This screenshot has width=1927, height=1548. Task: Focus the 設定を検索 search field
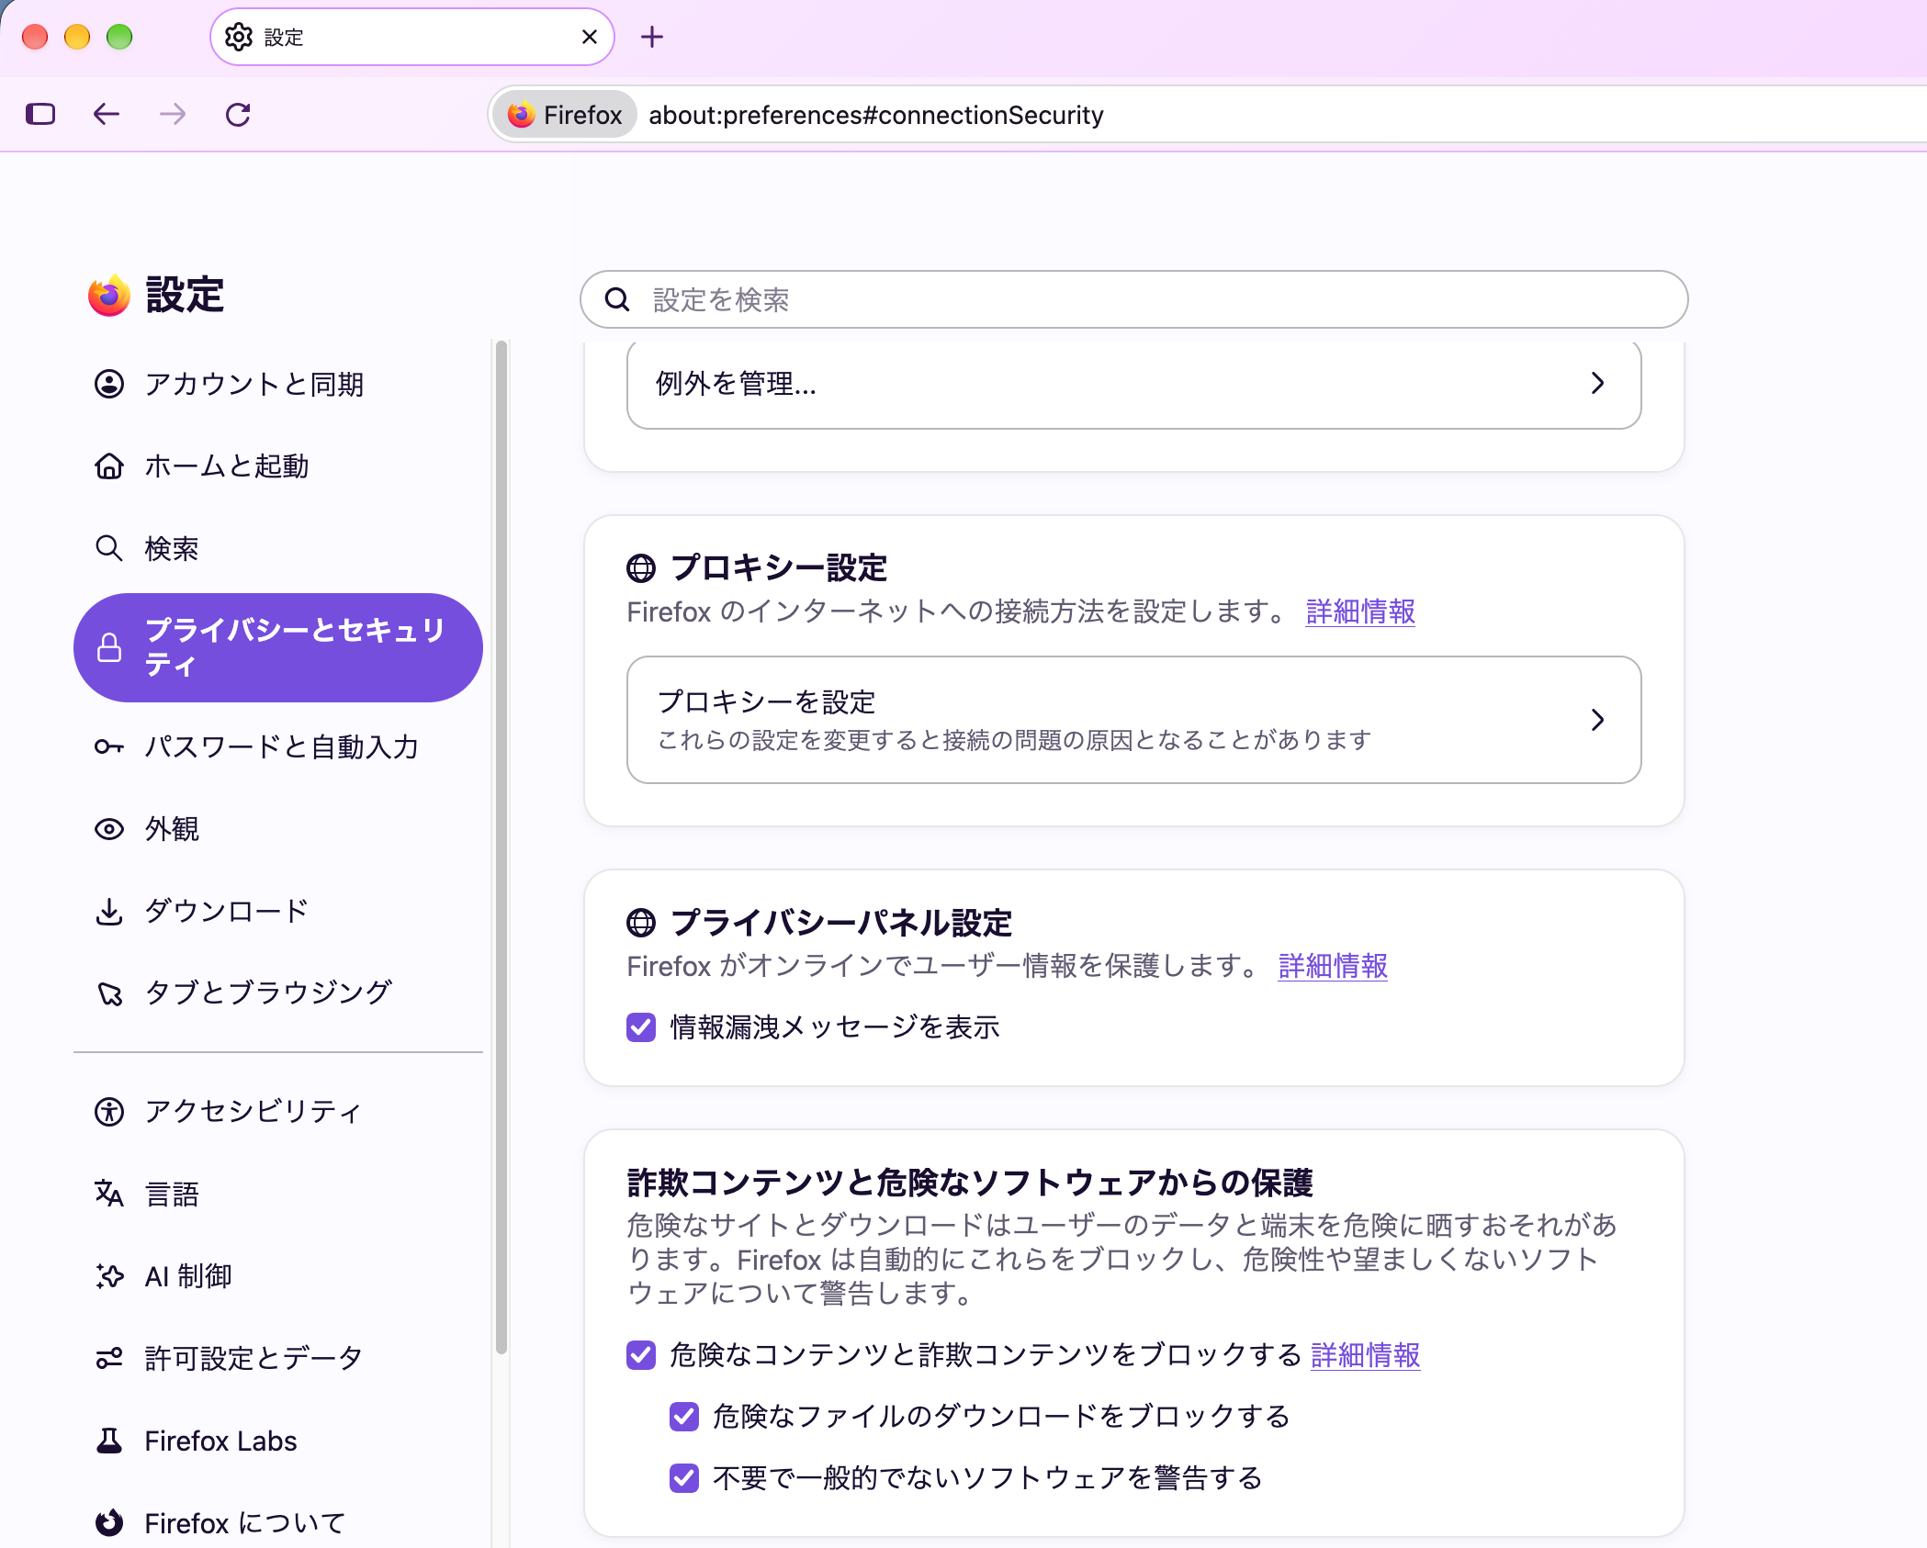(1133, 299)
